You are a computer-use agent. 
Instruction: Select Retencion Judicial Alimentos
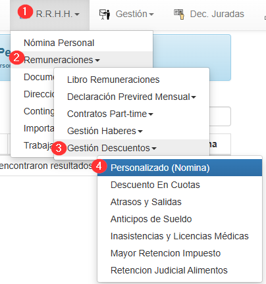pyautogui.click(x=180, y=270)
